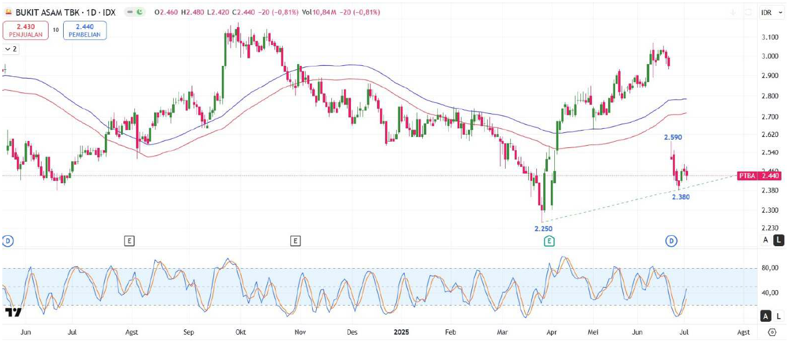
Task: Click the TradingView logo in indicator pane
Action: [x=13, y=312]
